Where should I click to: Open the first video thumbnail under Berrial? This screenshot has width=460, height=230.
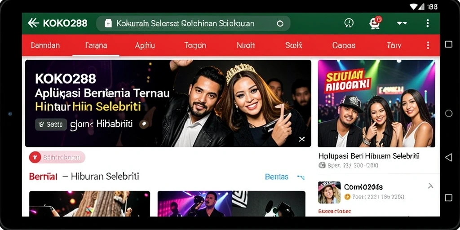coord(89,204)
